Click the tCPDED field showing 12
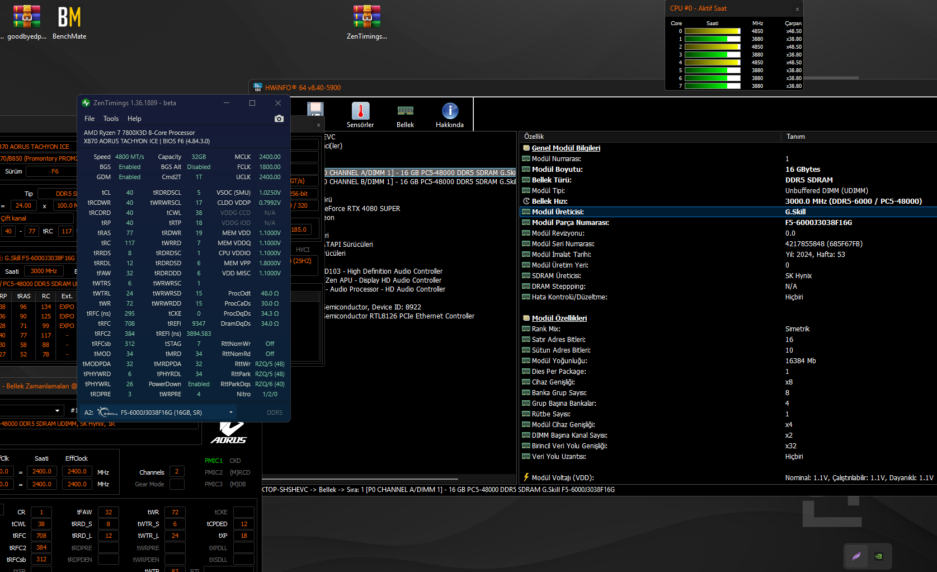This screenshot has width=937, height=572. pyautogui.click(x=244, y=524)
